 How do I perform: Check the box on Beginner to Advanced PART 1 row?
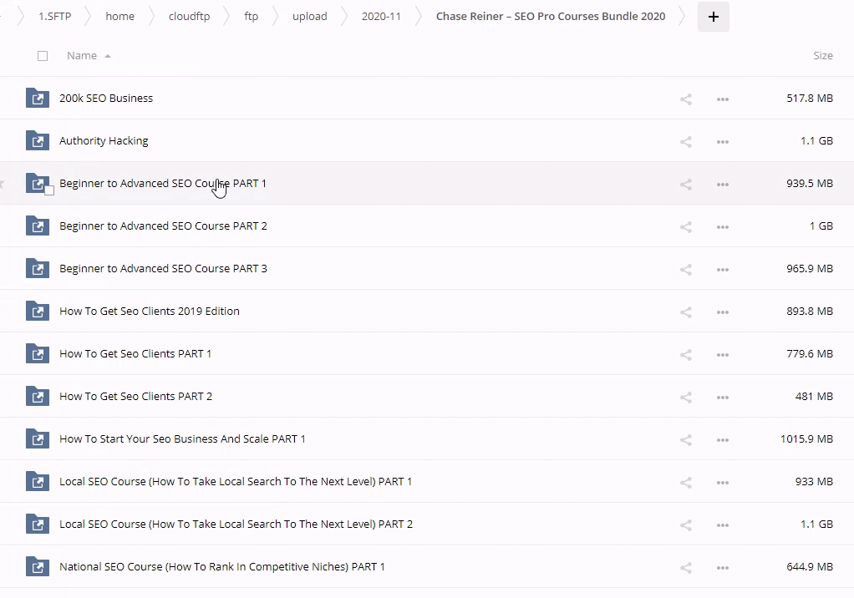(x=49, y=190)
